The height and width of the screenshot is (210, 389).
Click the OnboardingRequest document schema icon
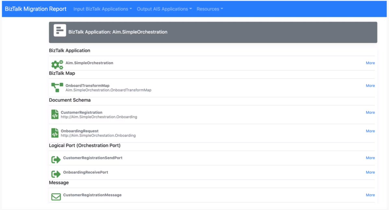(x=55, y=132)
